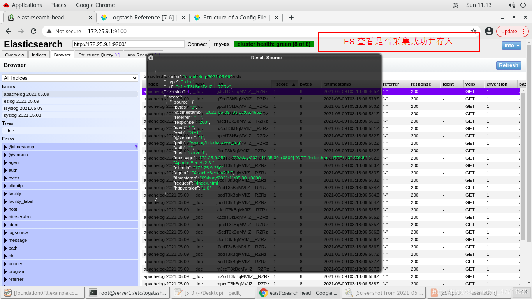Sort by the response column header

(x=425, y=84)
